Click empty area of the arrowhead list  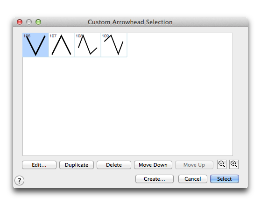pos(127,106)
